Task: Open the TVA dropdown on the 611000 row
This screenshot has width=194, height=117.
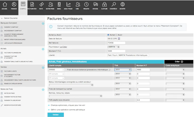Action: point(123,70)
